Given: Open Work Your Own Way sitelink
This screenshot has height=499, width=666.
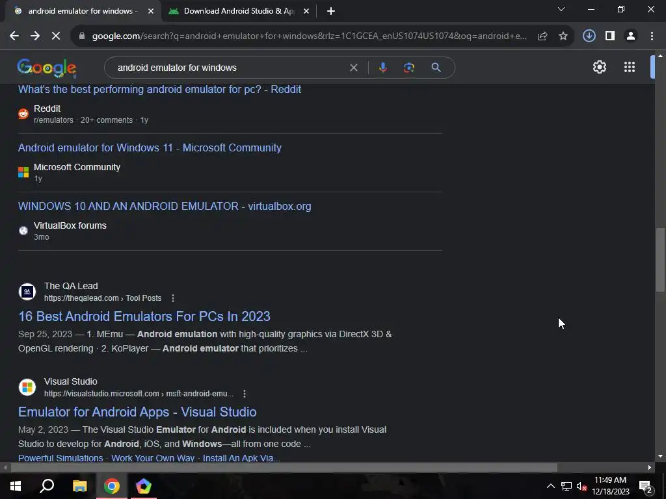Looking at the screenshot, I should (153, 458).
